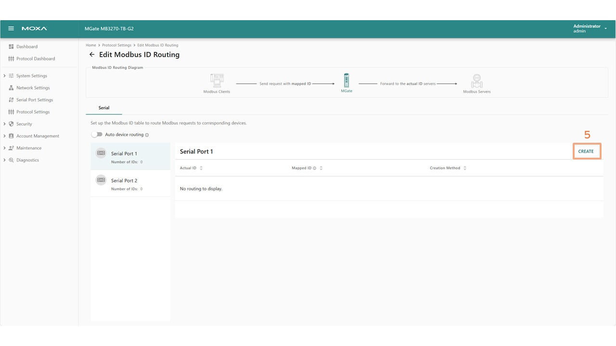
Task: Enable the Auto device routing toggle
Action: coord(97,135)
